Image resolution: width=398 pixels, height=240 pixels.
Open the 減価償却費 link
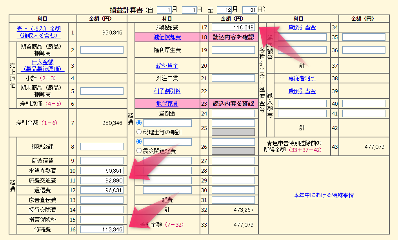pyautogui.click(x=167, y=37)
